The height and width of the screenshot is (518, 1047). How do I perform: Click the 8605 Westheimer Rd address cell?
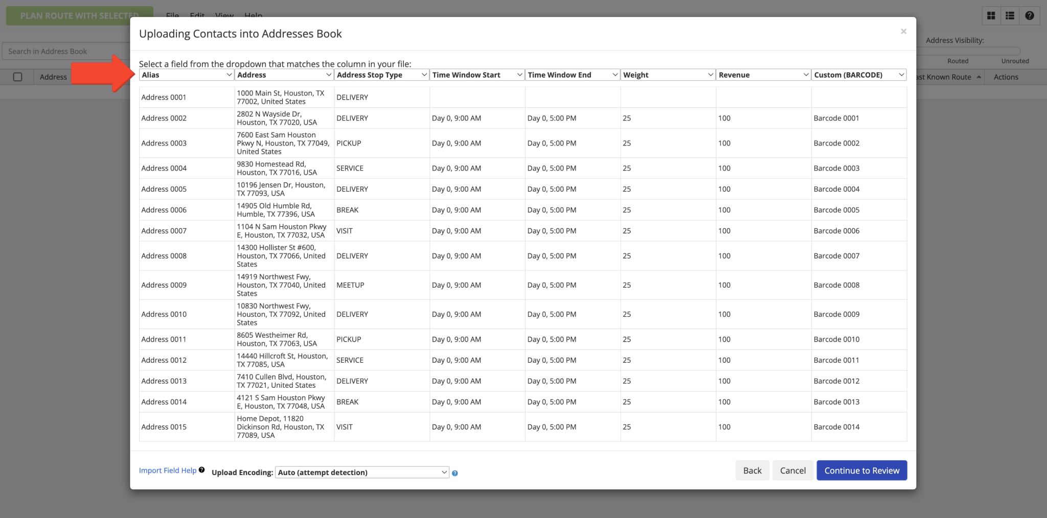point(284,339)
